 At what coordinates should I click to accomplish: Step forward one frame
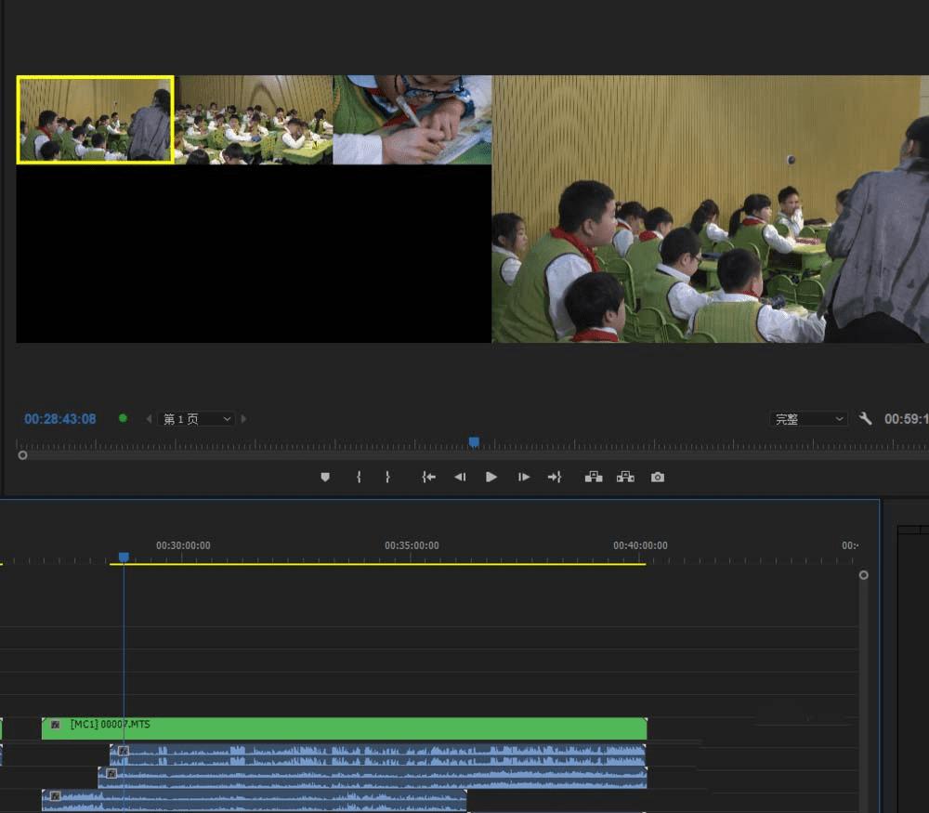[524, 477]
